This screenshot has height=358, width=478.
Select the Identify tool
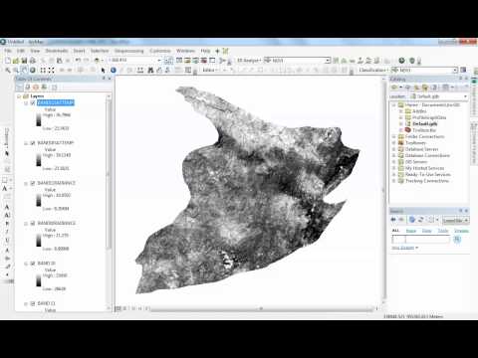point(114,70)
